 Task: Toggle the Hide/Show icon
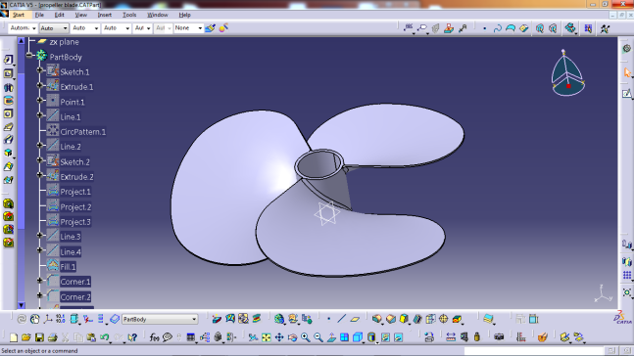click(x=385, y=337)
